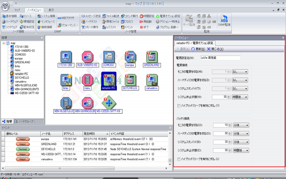
Task: Collapse the map tree root node
Action: point(3,43)
